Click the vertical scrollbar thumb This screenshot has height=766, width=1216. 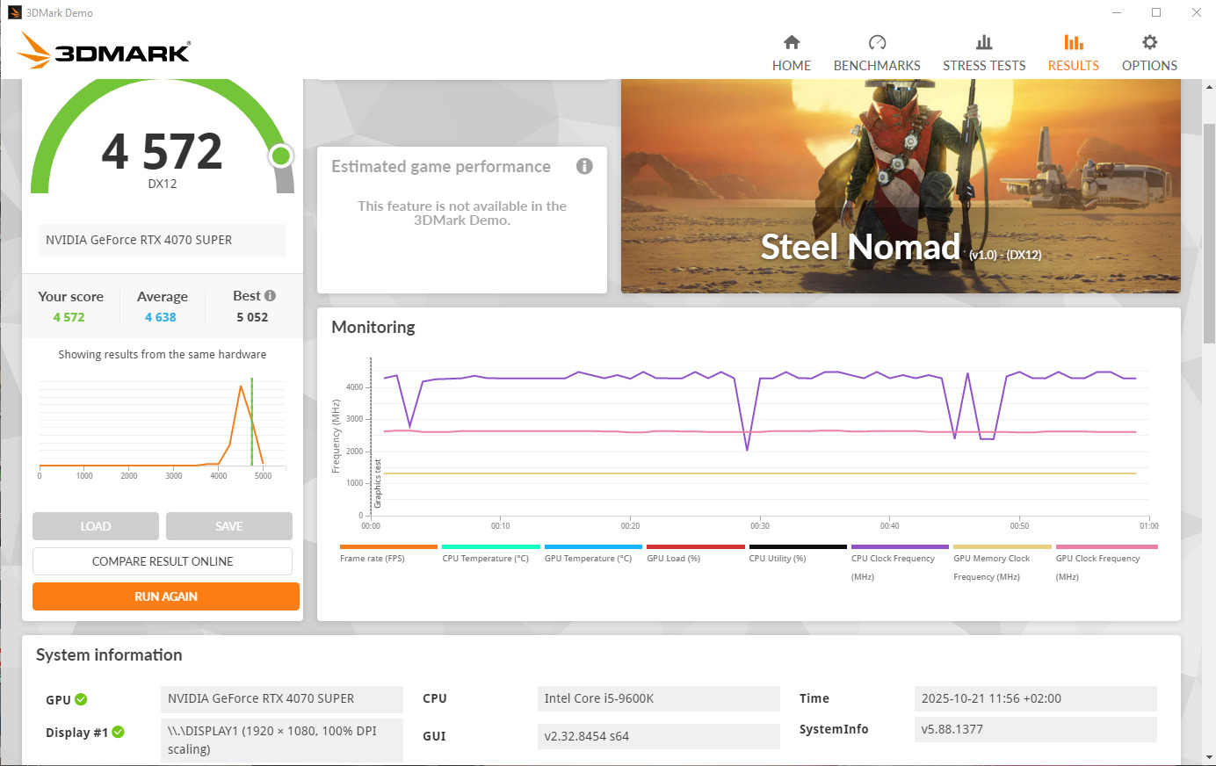tap(1209, 234)
